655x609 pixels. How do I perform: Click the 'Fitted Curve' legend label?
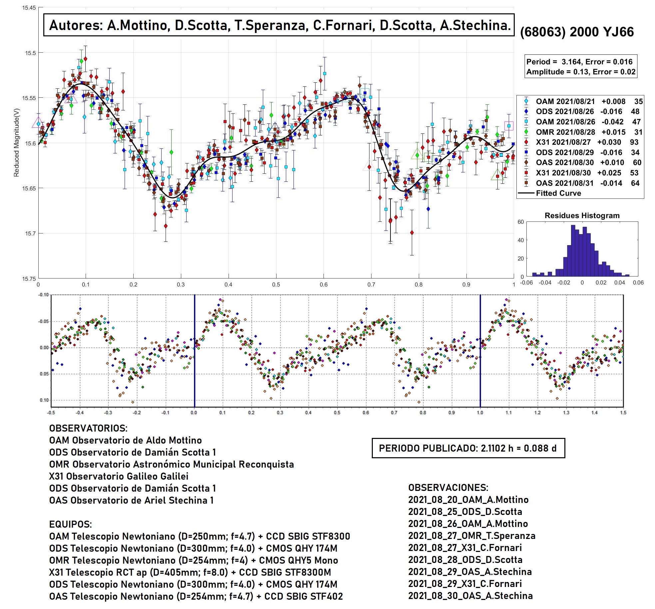coord(558,193)
